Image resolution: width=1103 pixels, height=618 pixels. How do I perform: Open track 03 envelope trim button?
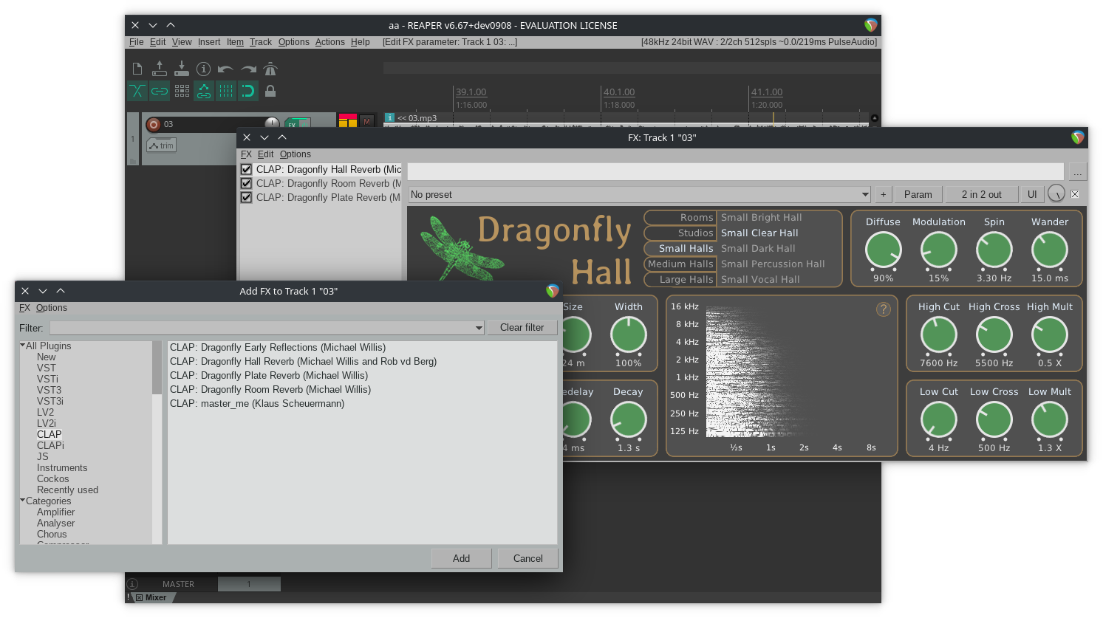pyautogui.click(x=161, y=145)
